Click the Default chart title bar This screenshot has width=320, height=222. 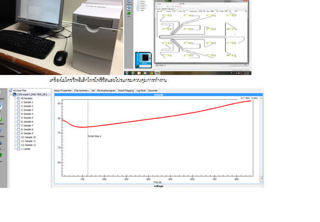click(159, 95)
